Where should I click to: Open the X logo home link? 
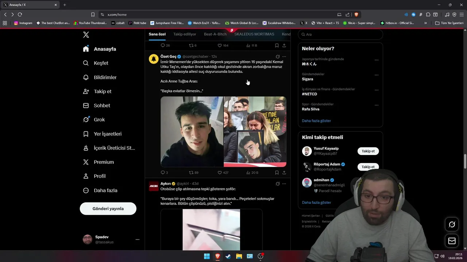pyautogui.click(x=86, y=35)
